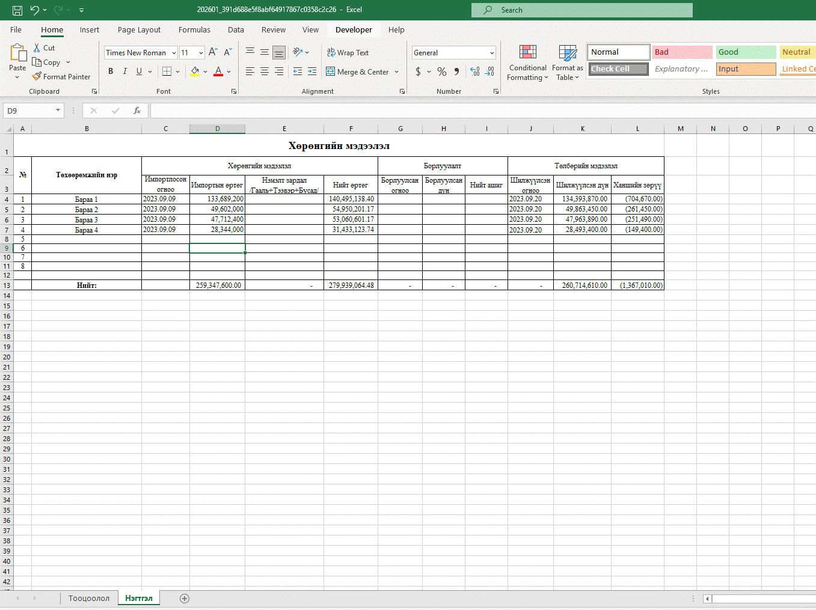Screen dimensions: 816x610
Task: Click the Search box in title bar
Action: coord(581,10)
